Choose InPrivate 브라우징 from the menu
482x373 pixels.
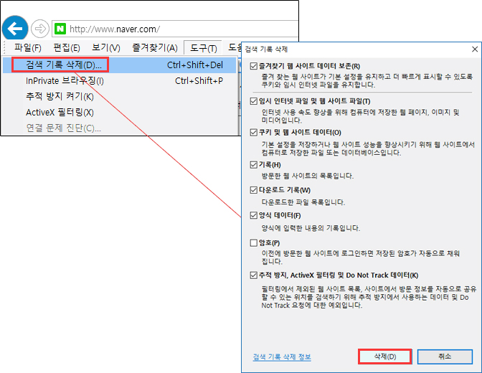point(65,80)
